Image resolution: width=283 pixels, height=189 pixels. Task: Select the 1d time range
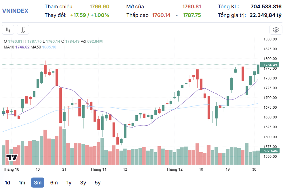click(7, 182)
